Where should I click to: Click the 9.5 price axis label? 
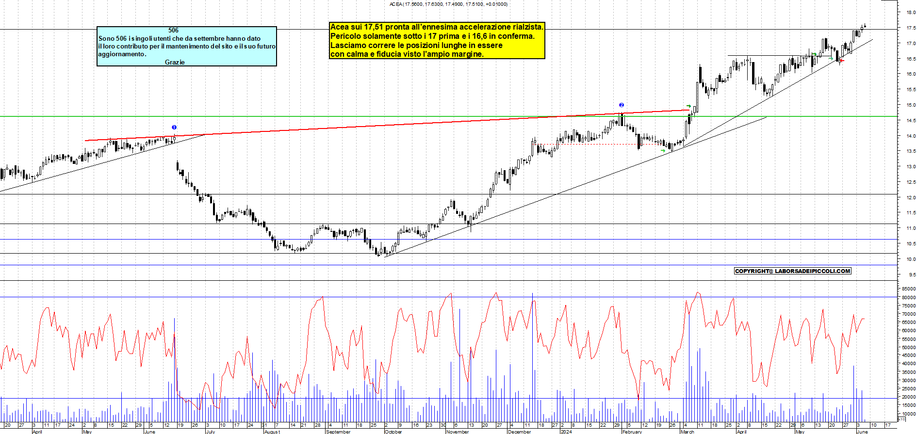click(x=912, y=275)
